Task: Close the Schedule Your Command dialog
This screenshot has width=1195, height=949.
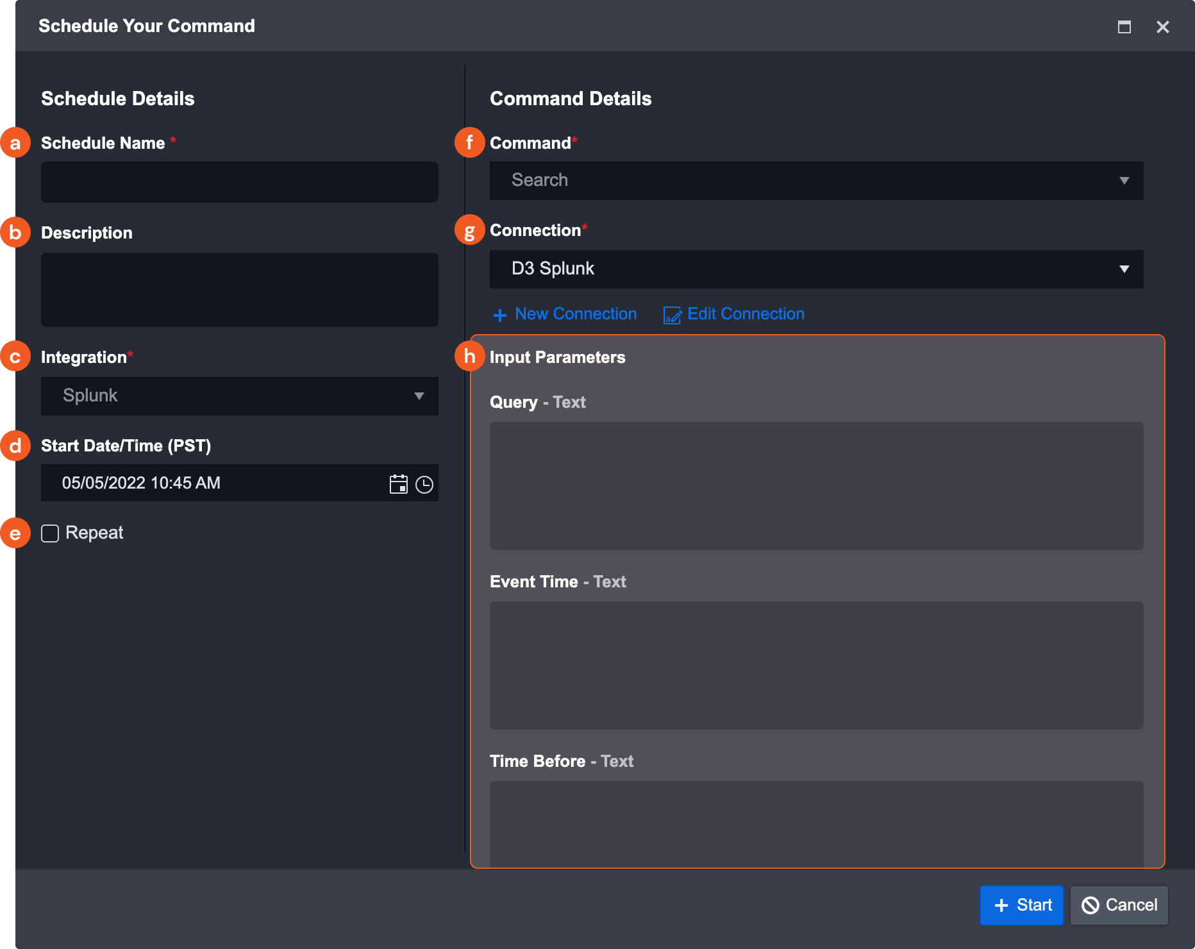Action: [x=1162, y=27]
